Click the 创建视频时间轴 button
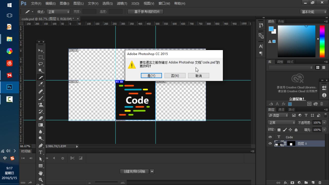Screen dimensions: 329x185 [134, 171]
